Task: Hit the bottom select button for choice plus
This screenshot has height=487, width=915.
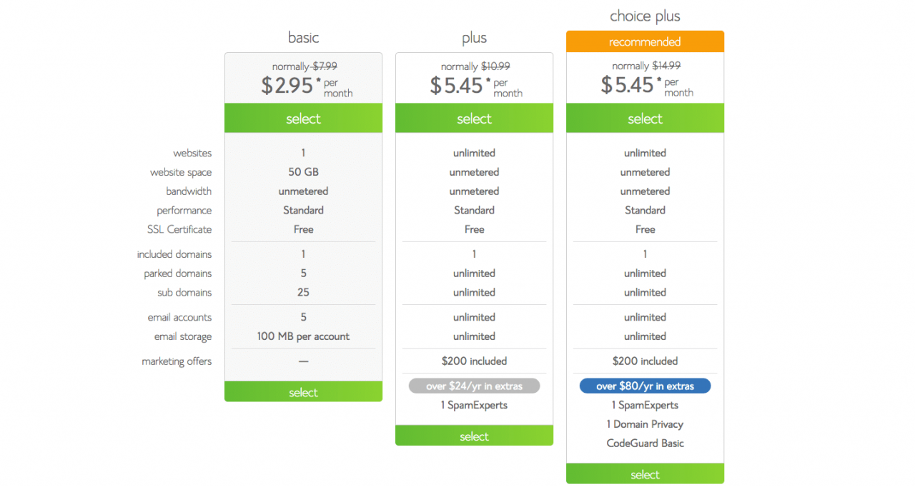Action: click(645, 474)
